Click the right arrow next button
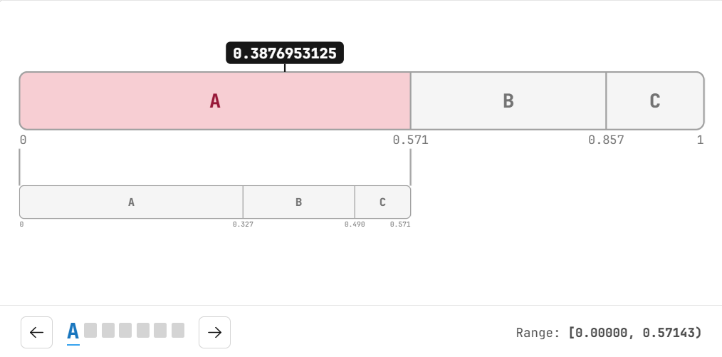722x357 pixels. [214, 332]
